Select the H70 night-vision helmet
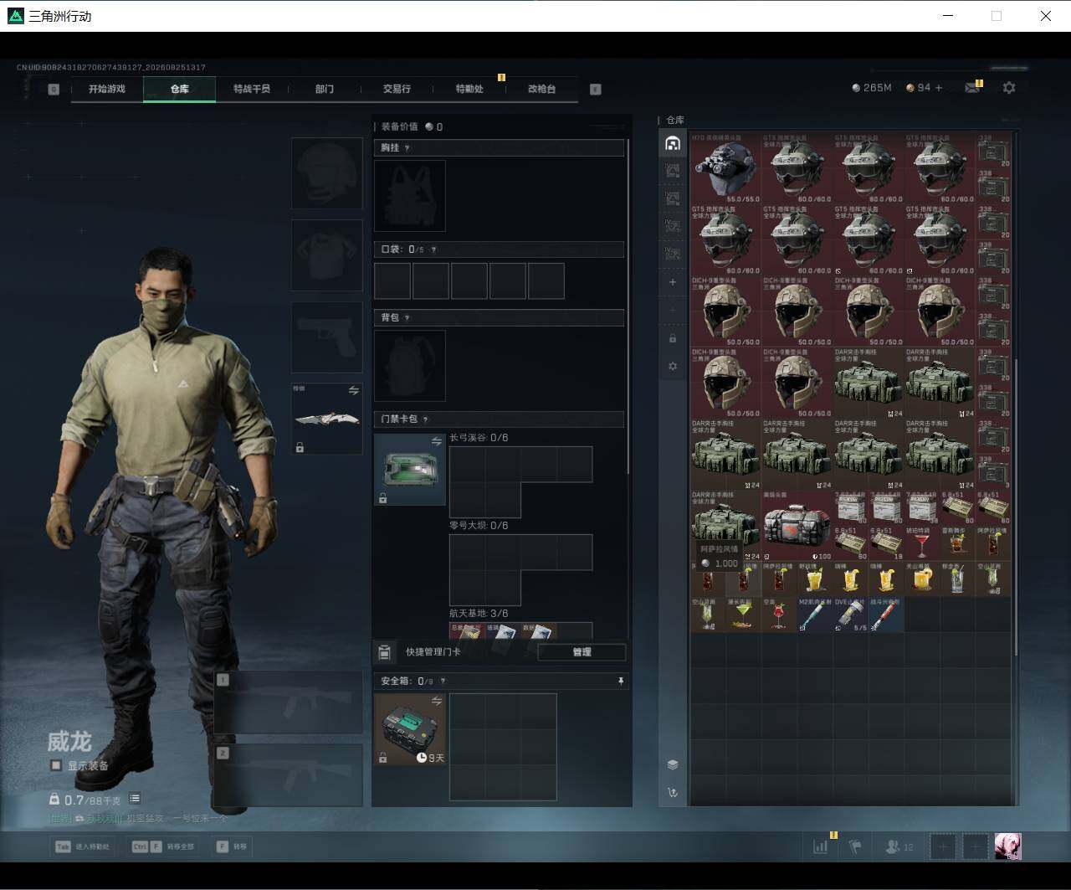Image resolution: width=1071 pixels, height=890 pixels. 726,167
